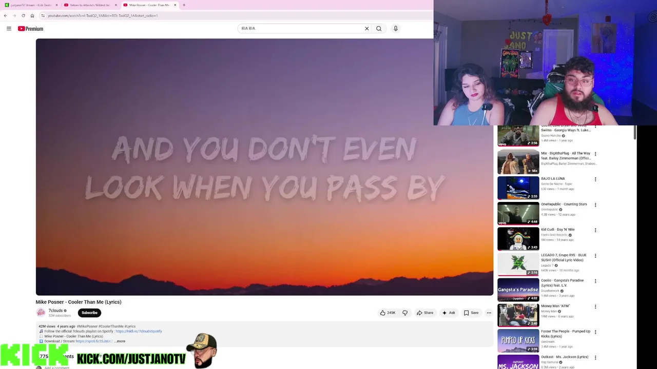This screenshot has width=657, height=369.
Task: Clear the search text with X icon
Action: tap(366, 29)
